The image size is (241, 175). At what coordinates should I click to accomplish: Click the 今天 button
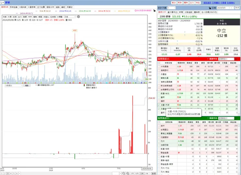point(237,8)
